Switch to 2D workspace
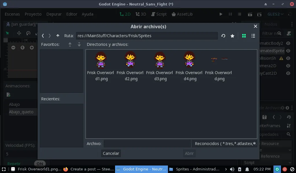 coord(125,14)
